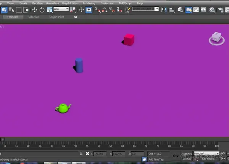Click the large Set Keys key icon
The width and height of the screenshot is (229, 164).
(176, 156)
